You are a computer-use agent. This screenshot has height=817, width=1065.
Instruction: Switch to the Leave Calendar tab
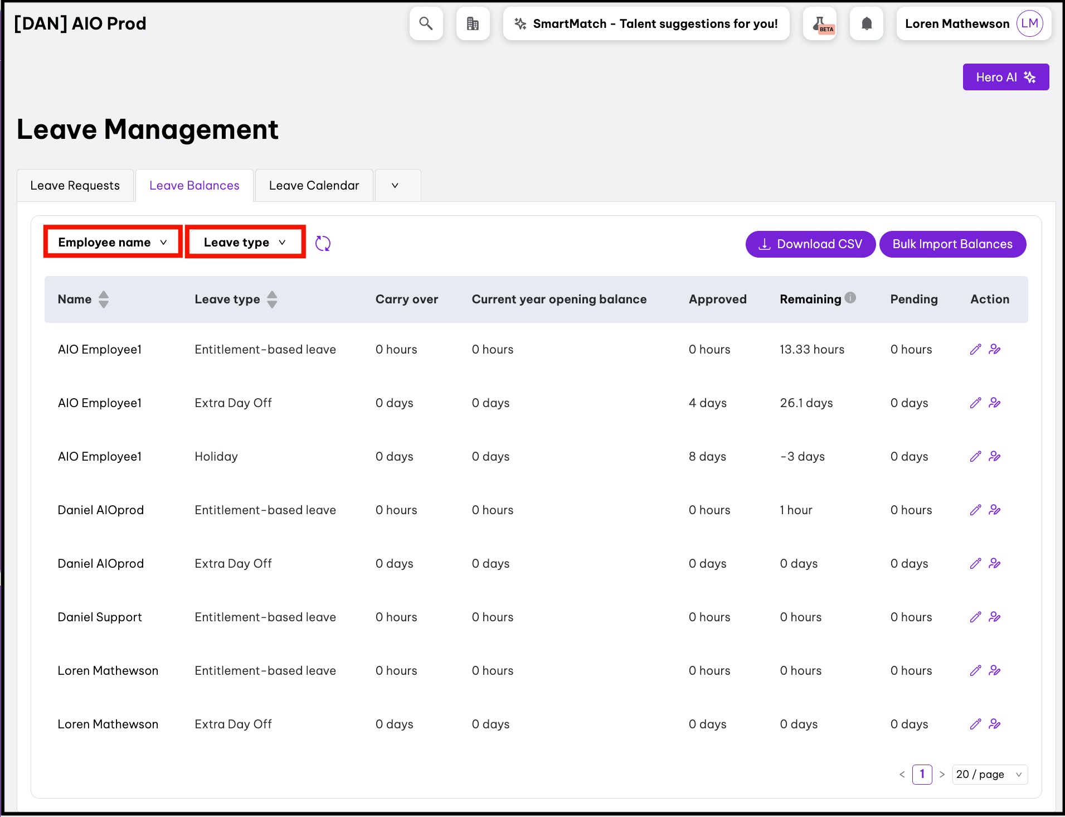click(x=314, y=186)
